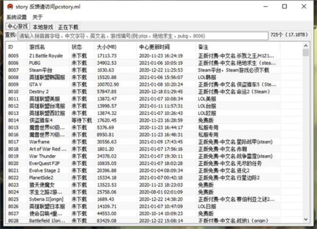
Task: Click the ID 8017 cell
Action: 13,142
